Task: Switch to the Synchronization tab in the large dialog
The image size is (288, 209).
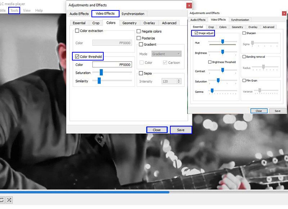Action: click(x=132, y=14)
